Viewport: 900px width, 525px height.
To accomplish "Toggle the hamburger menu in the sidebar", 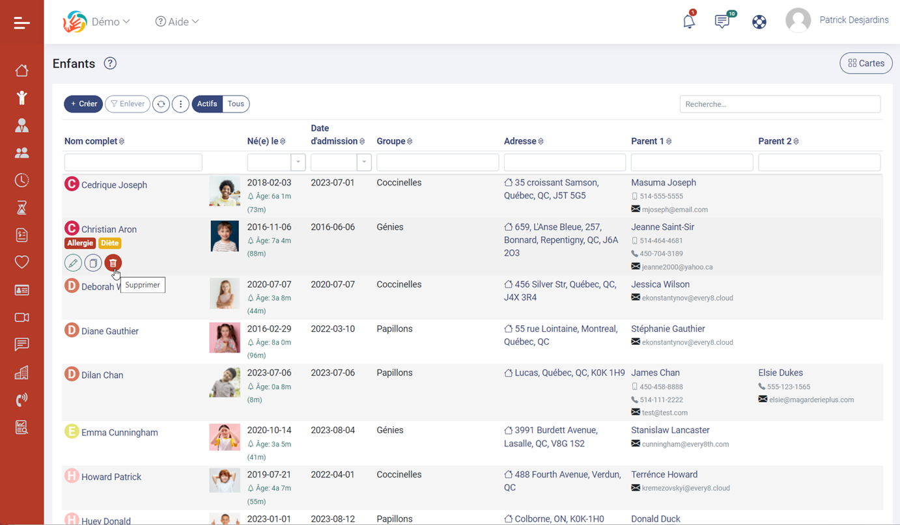I will [x=21, y=23].
